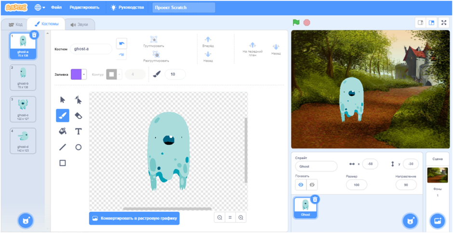The width and height of the screenshot is (453, 233).
Task: Click the sprite name field Ghost
Action: coord(316,167)
